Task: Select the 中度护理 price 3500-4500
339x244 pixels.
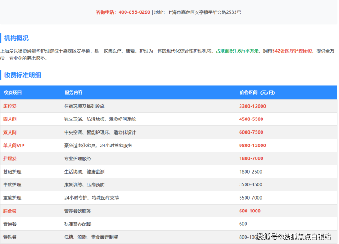Action: 251,185
